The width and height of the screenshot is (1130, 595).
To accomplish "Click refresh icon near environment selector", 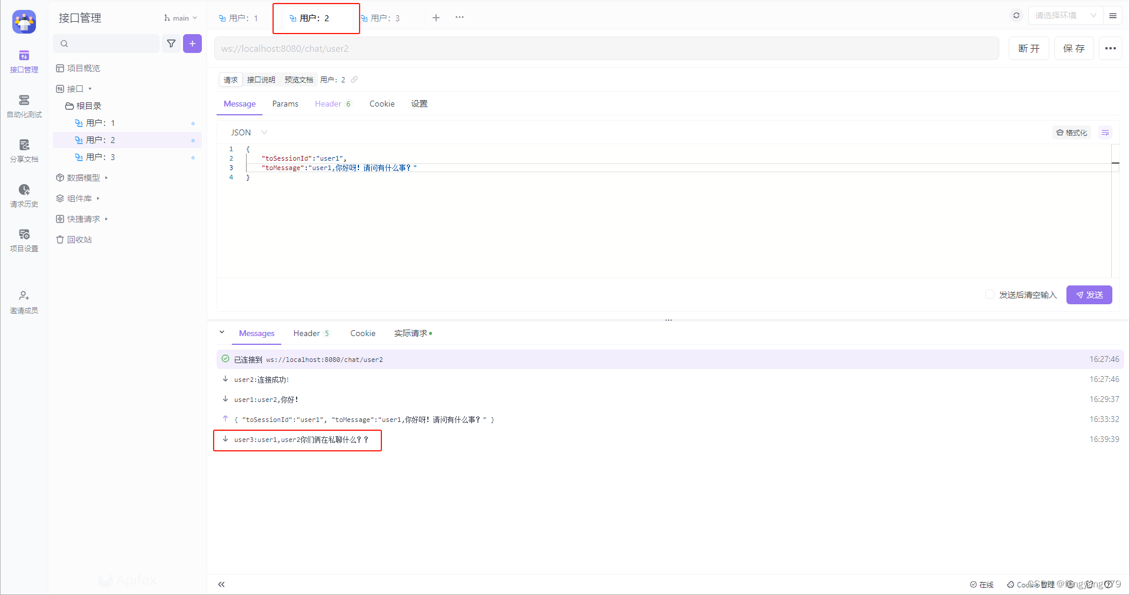I will tap(1016, 16).
